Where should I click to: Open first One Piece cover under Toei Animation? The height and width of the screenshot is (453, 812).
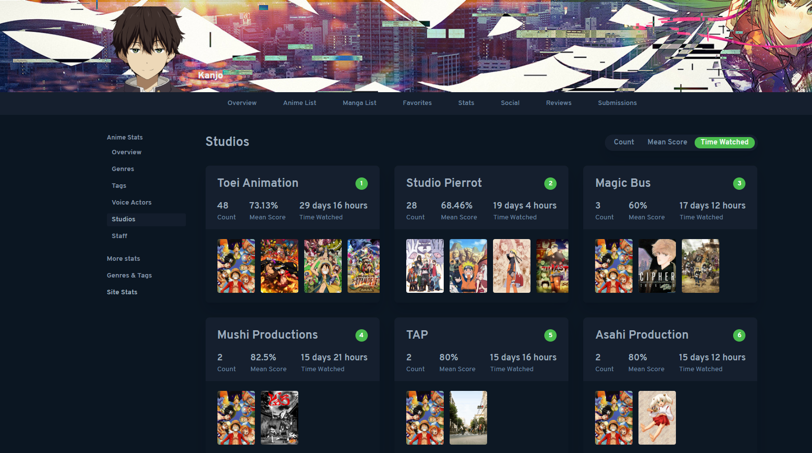236,266
